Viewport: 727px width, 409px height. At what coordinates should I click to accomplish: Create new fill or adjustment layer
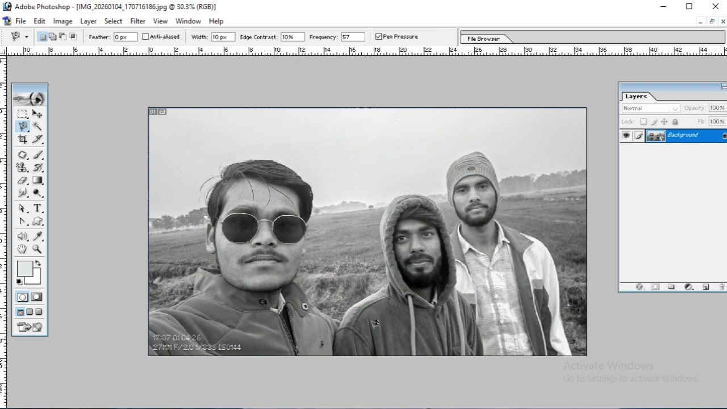point(688,287)
